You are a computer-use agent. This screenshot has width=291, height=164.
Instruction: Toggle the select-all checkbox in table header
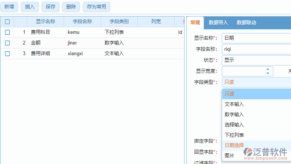pyautogui.click(x=7, y=22)
